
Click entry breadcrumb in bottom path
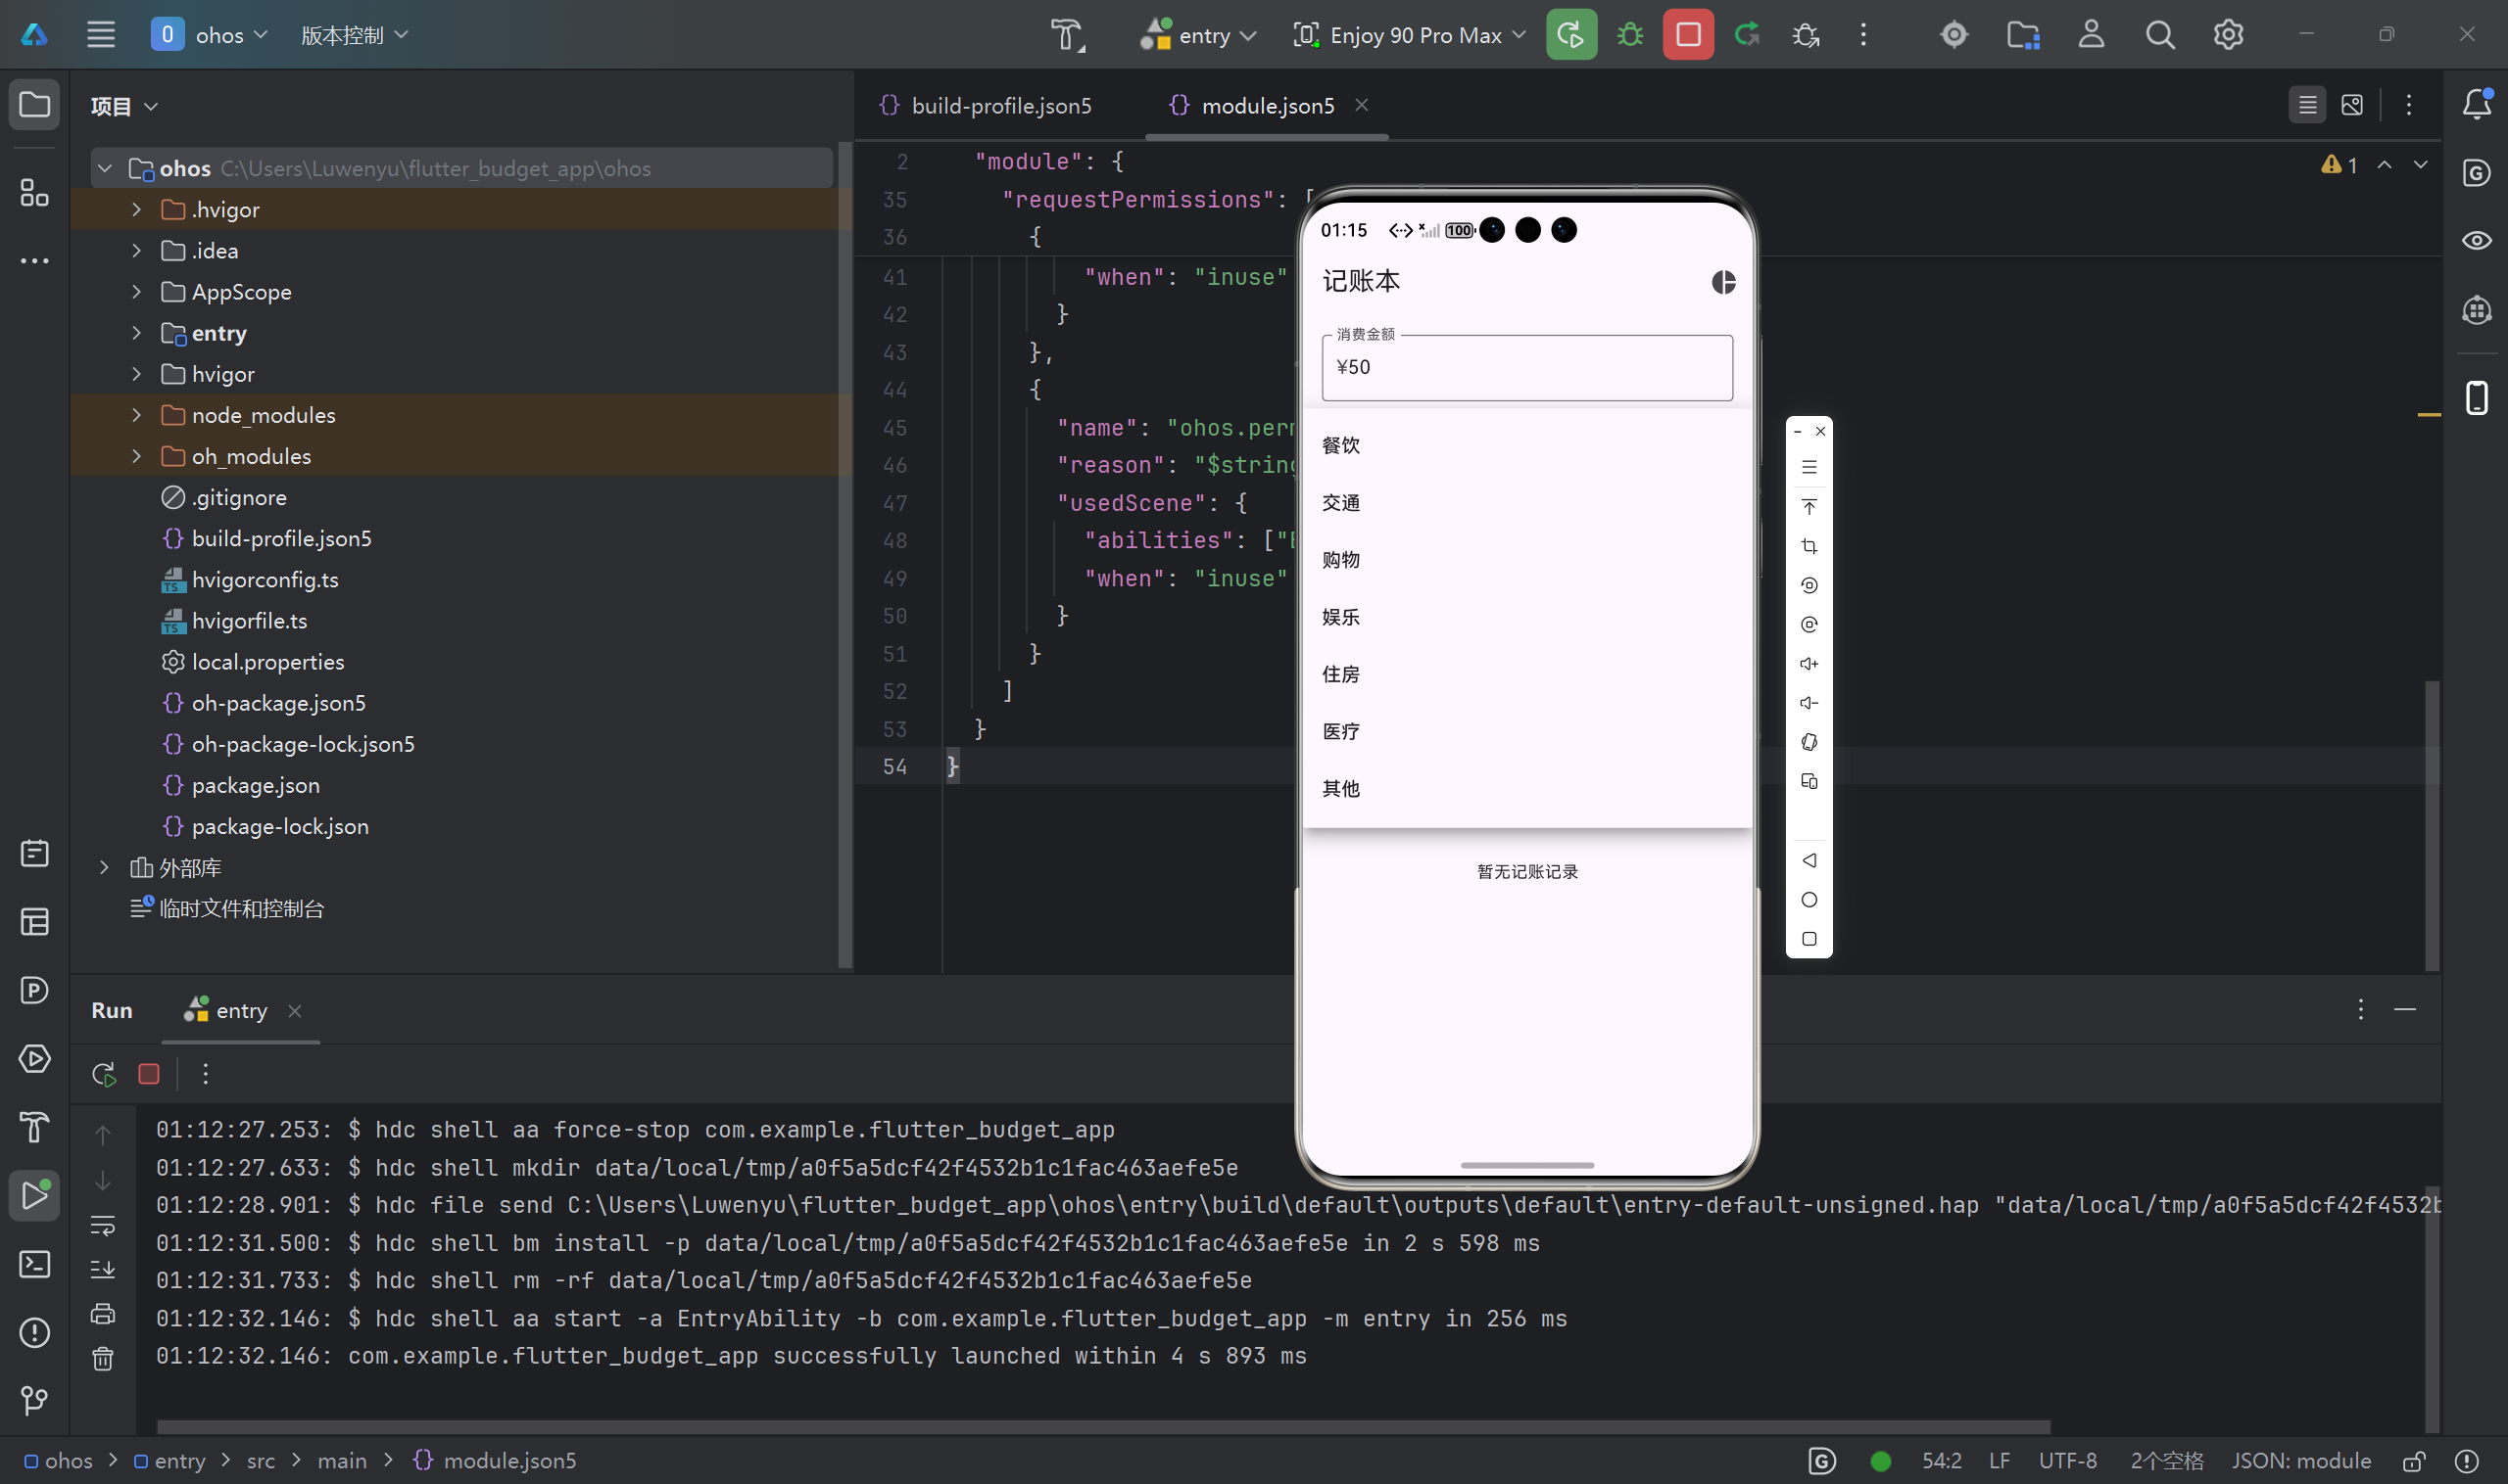pyautogui.click(x=179, y=1461)
